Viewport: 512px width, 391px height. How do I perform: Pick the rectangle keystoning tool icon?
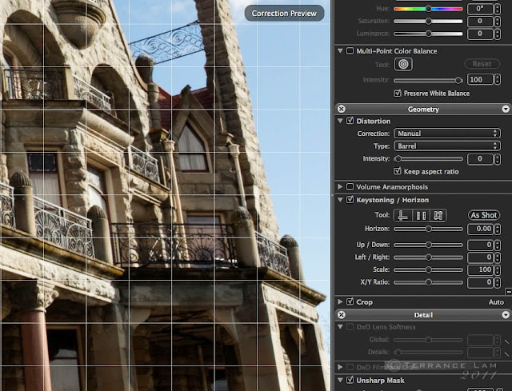[437, 215]
